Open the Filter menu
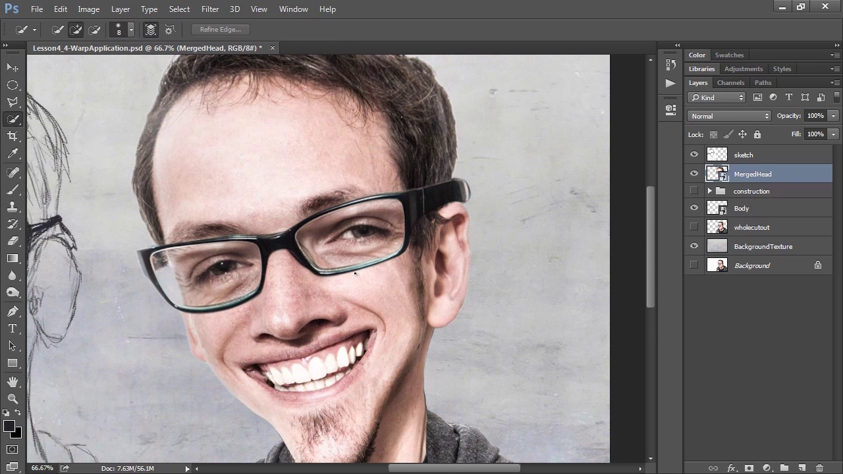The height and width of the screenshot is (474, 843). tap(210, 9)
